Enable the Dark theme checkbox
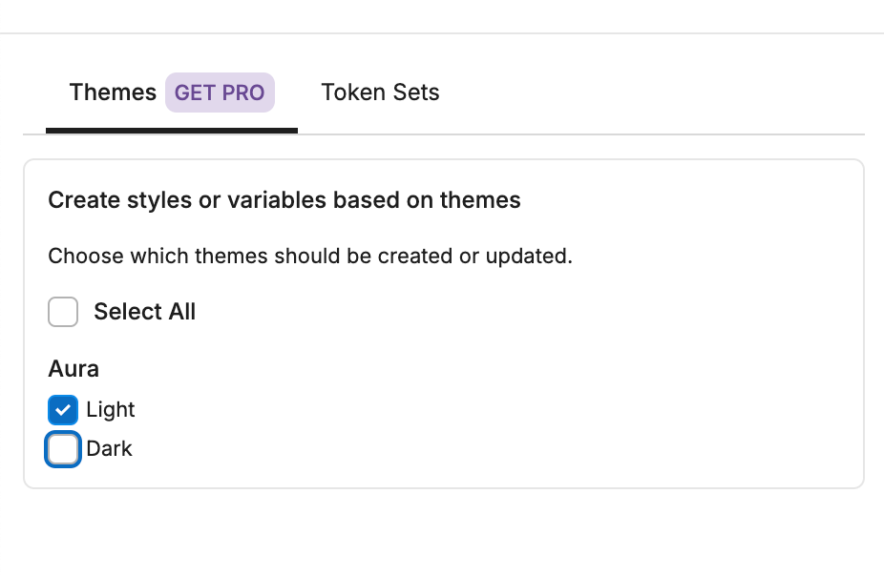This screenshot has width=884, height=576. pyautogui.click(x=63, y=449)
